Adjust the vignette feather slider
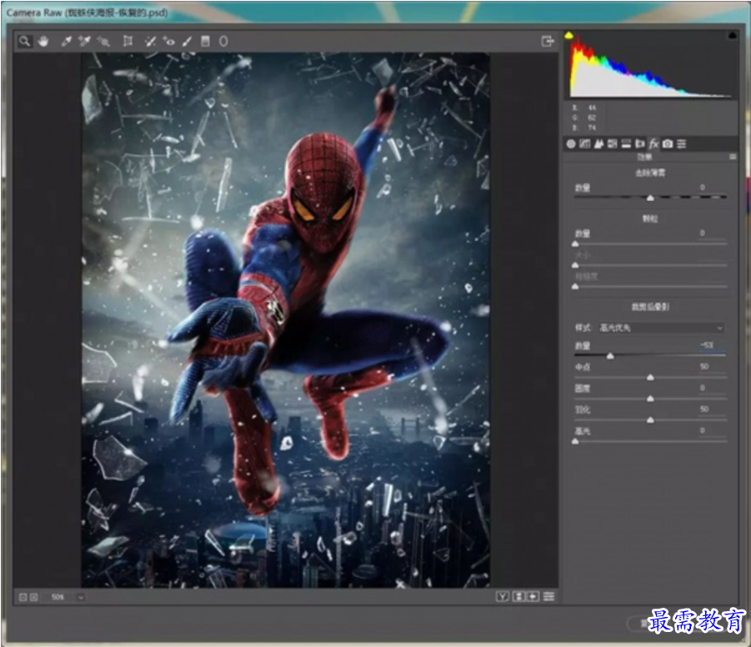The width and height of the screenshot is (751, 647). (x=650, y=420)
